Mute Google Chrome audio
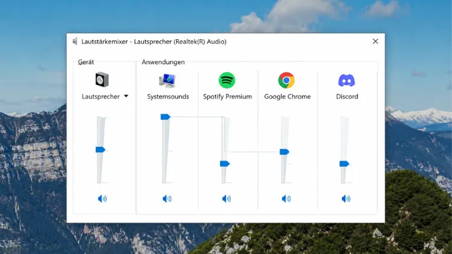The width and height of the screenshot is (452, 254). pos(286,199)
